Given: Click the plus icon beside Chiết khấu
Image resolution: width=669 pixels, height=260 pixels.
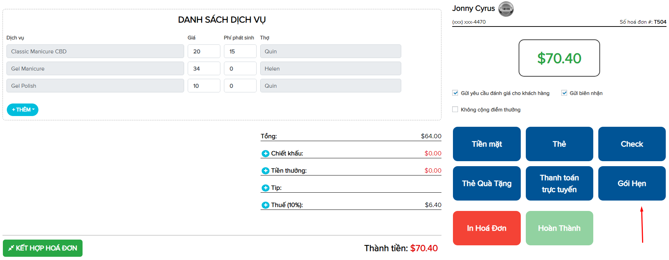Looking at the screenshot, I should (265, 154).
